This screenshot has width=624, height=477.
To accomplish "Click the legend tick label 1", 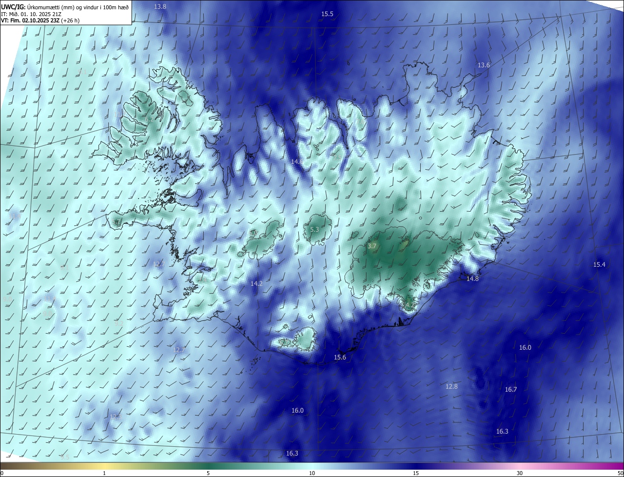I will 104,473.
